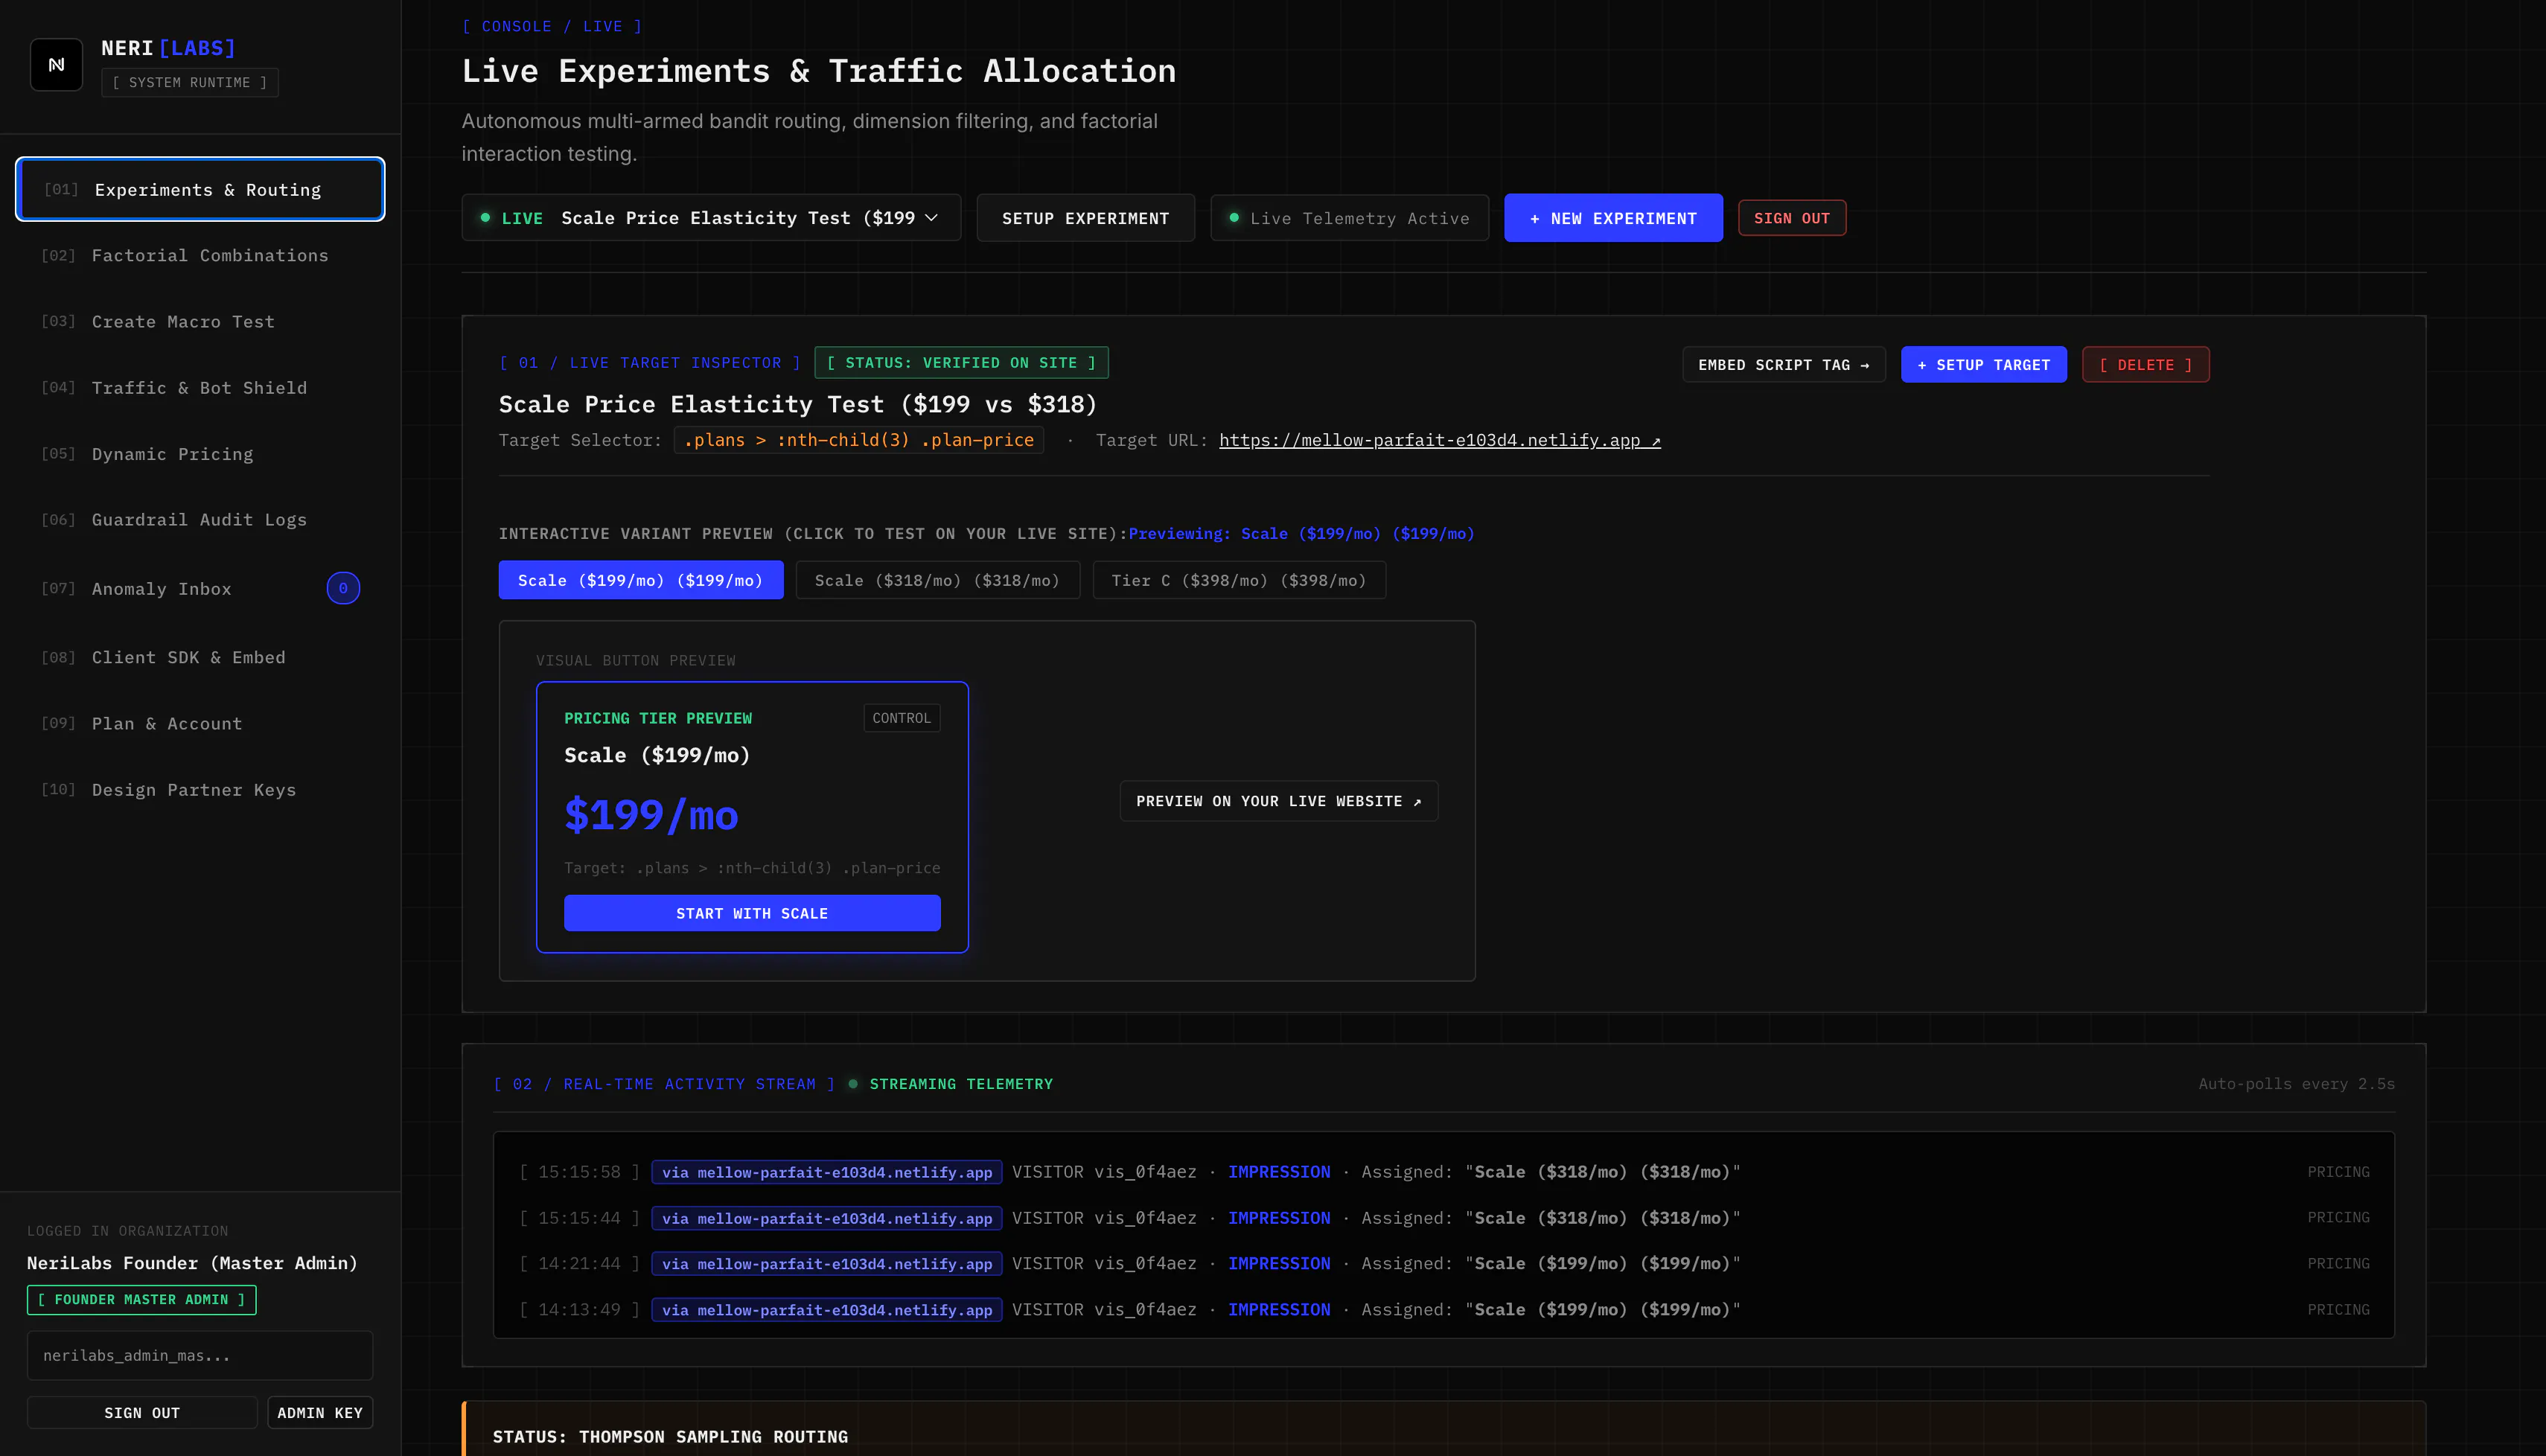Open the mellow-parfait netlify target URL
The image size is (2546, 1456).
(1439, 440)
